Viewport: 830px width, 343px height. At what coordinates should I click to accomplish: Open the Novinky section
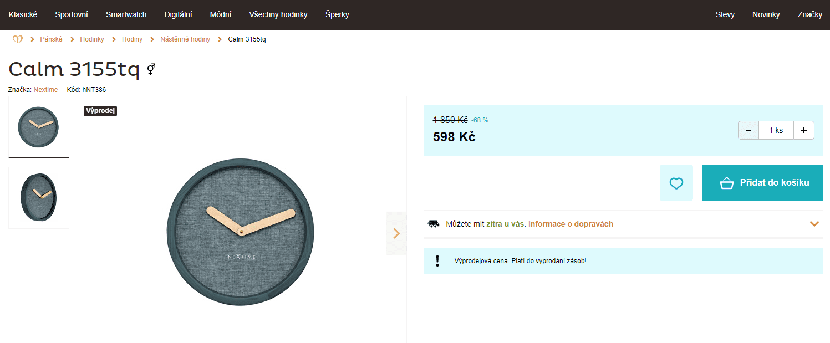pos(766,14)
